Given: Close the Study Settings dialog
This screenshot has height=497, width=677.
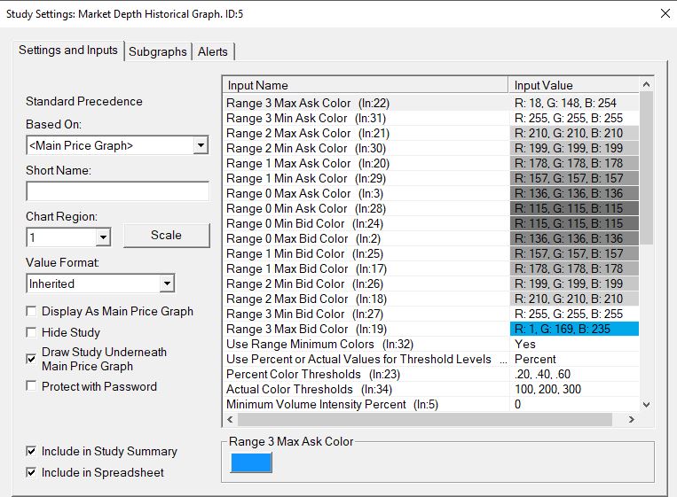Looking at the screenshot, I should (665, 14).
